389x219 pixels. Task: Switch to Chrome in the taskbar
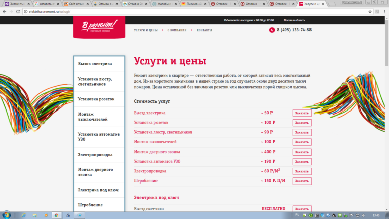[x=57, y=215]
